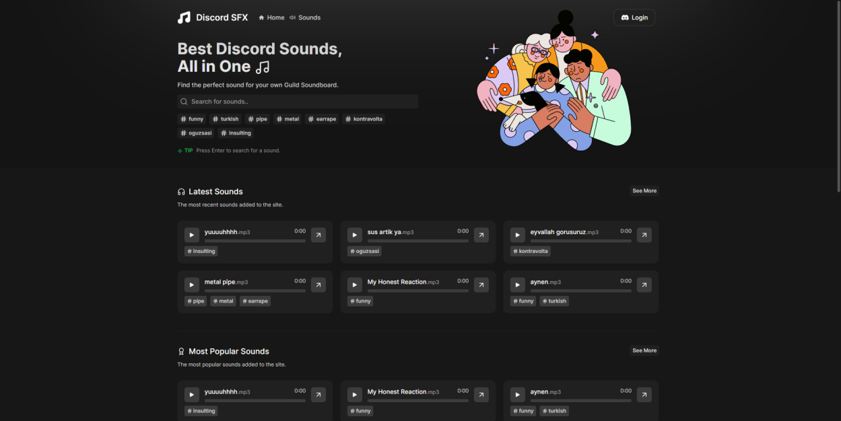This screenshot has height=421, width=841.
Task: Click the Latest Sounds section heading
Action: pos(215,192)
